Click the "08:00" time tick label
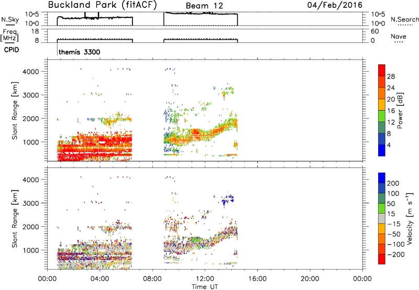 click(x=152, y=279)
